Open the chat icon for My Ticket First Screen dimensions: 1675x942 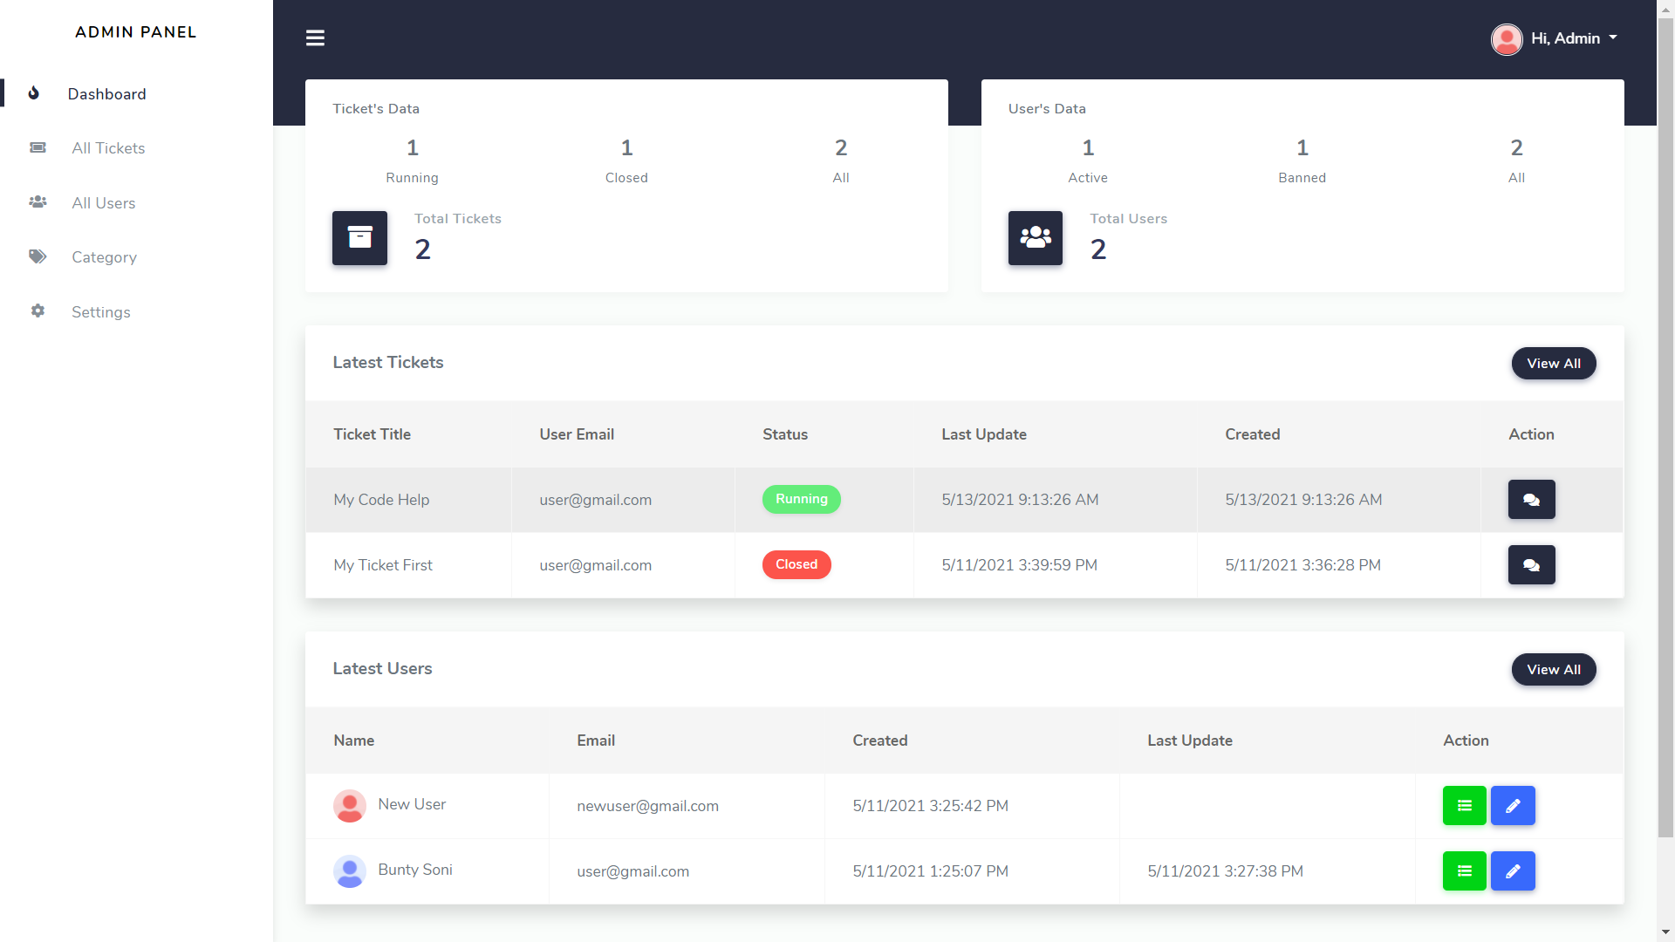point(1531,564)
